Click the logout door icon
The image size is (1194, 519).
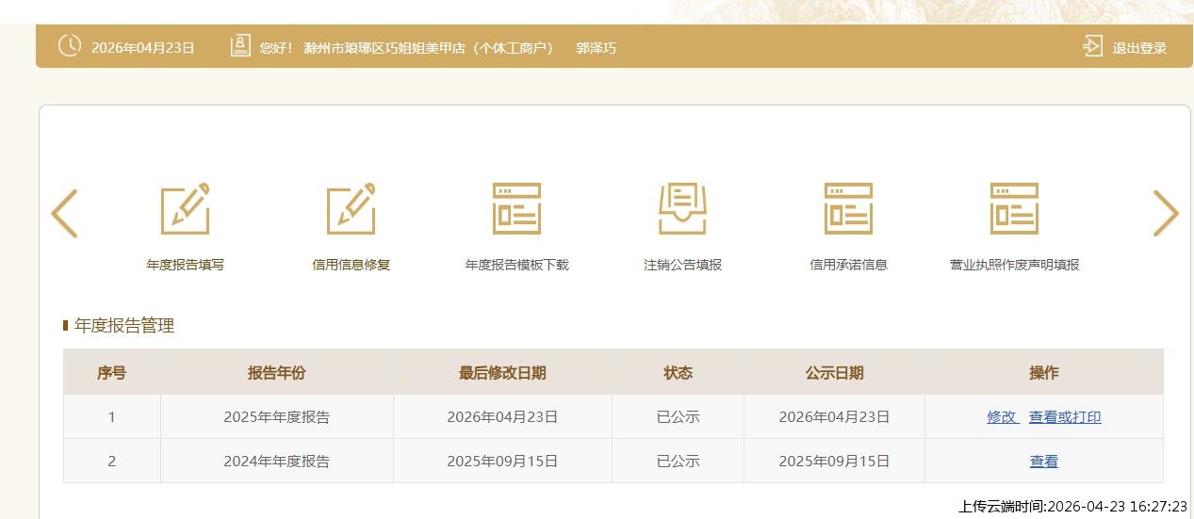tap(1092, 46)
